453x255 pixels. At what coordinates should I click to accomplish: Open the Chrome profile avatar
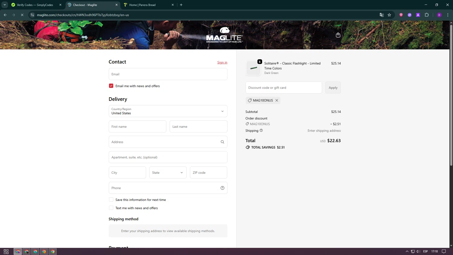tap(439, 15)
